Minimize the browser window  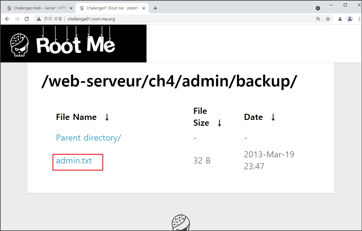(x=331, y=5)
